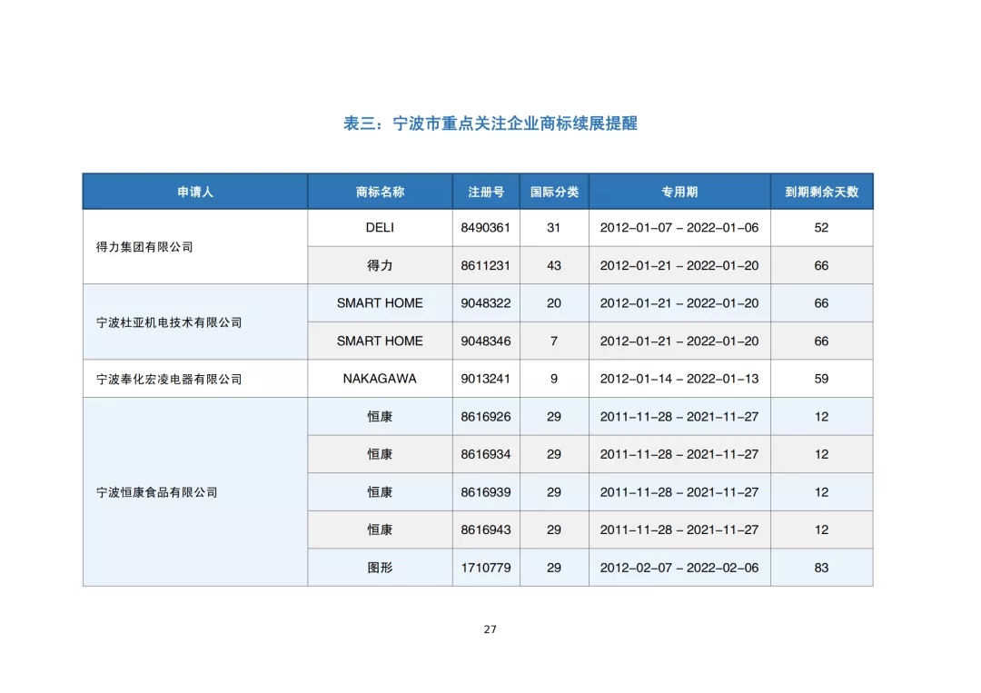Click trademark 恒康 in row 8616926
The image size is (981, 693).
pyautogui.click(x=380, y=417)
